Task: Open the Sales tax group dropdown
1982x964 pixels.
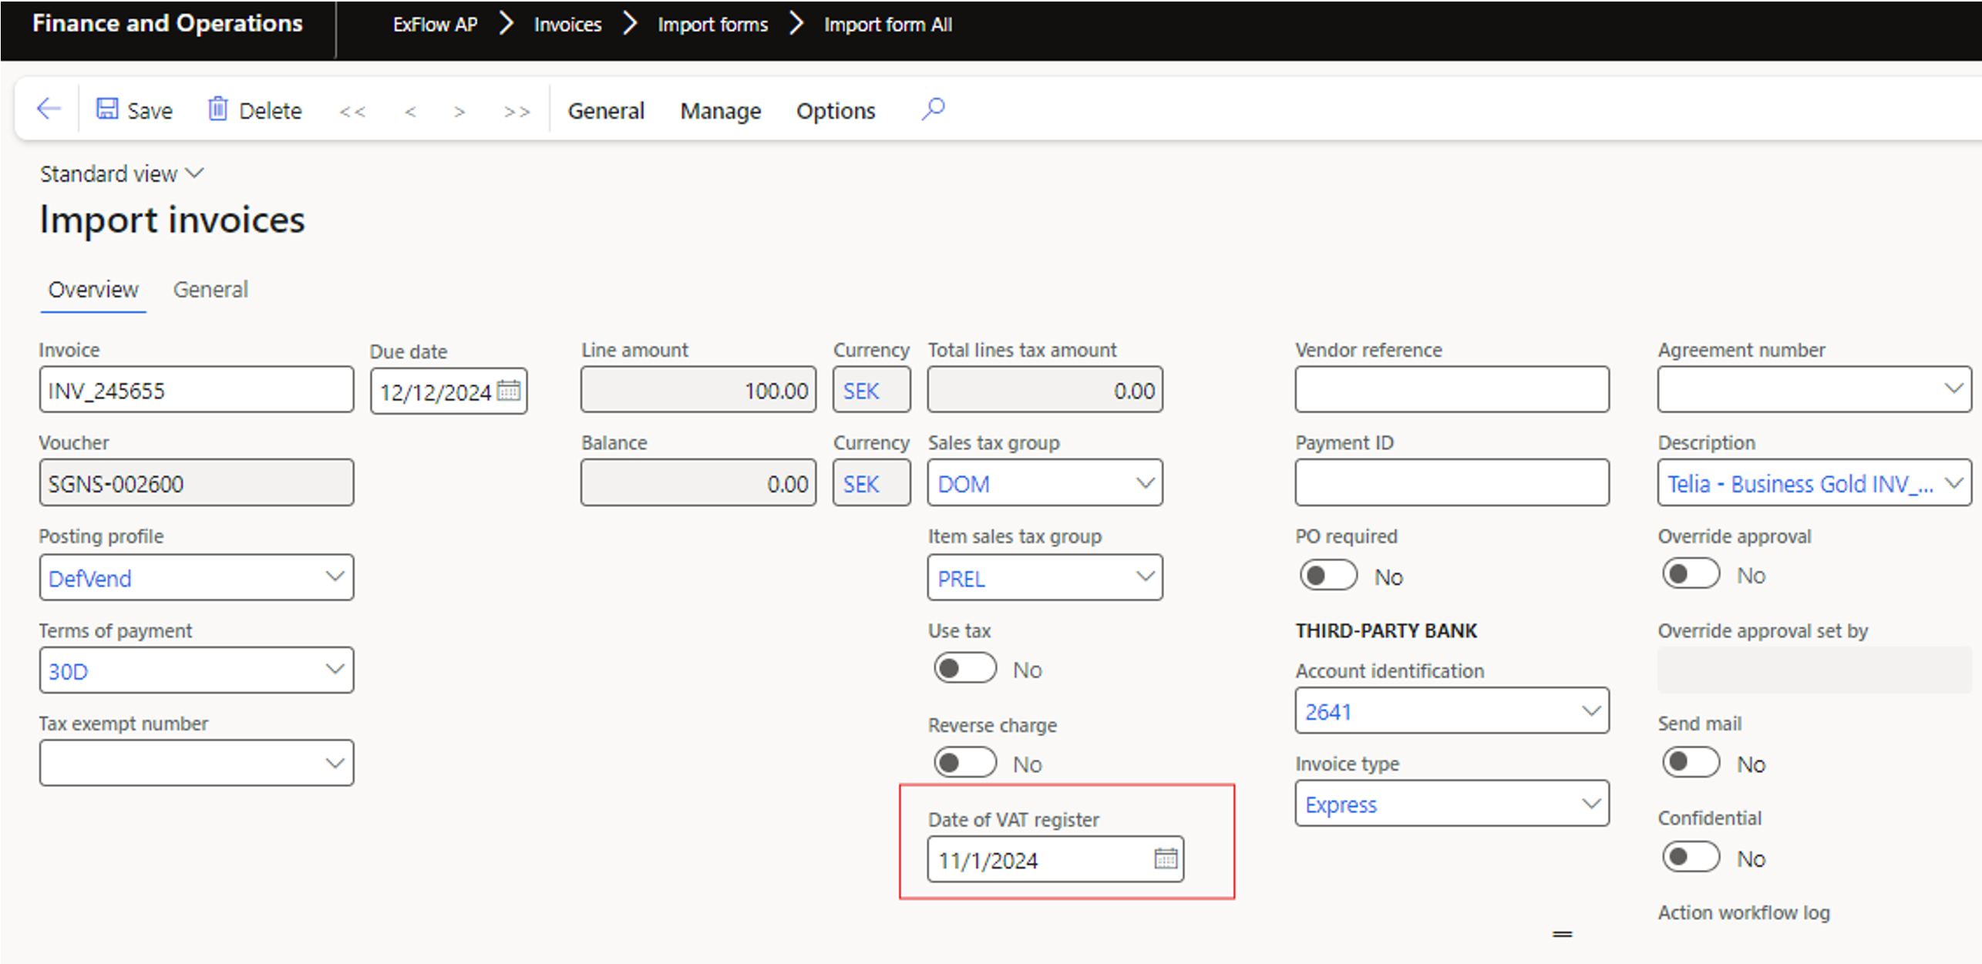Action: 1145,483
